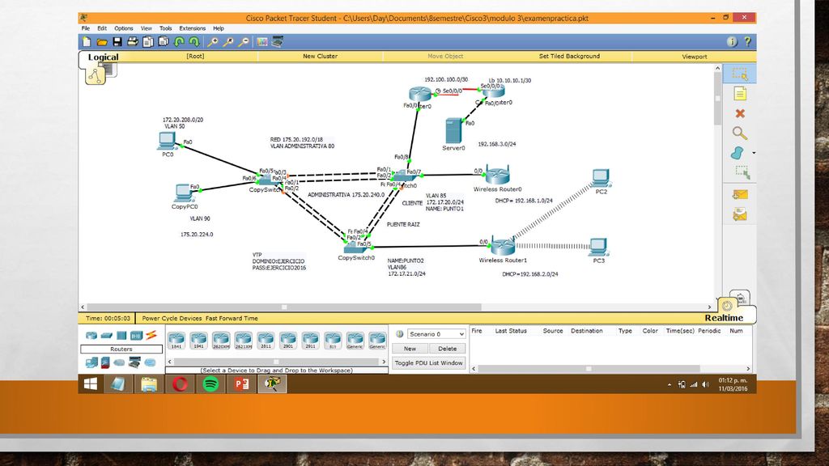829x466 pixels.
Task: Click the question mark help icon
Action: coord(747,42)
